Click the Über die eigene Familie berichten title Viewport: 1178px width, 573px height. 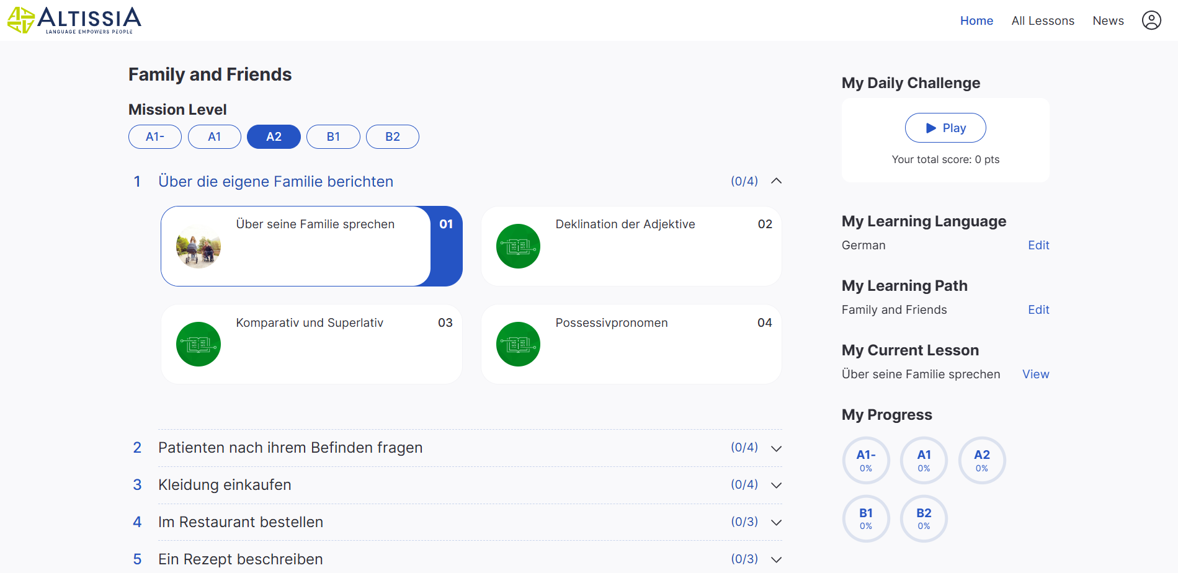[x=275, y=181]
